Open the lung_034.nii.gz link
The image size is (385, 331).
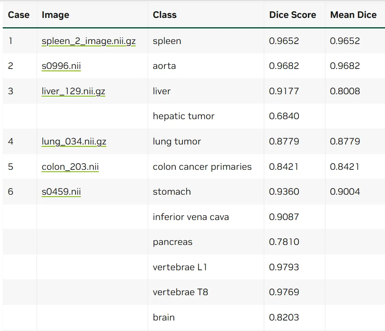[x=74, y=141]
